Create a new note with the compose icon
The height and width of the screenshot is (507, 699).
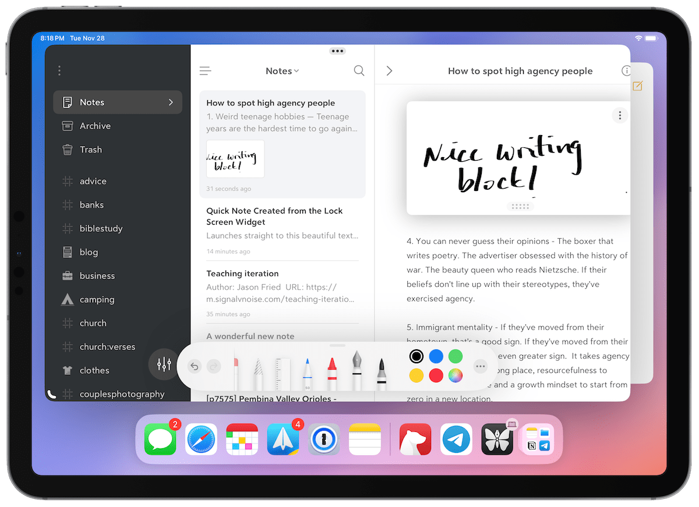point(637,86)
